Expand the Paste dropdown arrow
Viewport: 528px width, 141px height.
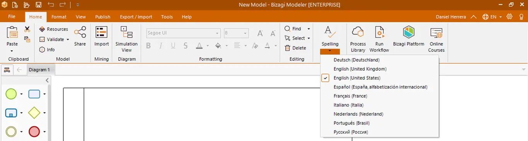pyautogui.click(x=12, y=51)
